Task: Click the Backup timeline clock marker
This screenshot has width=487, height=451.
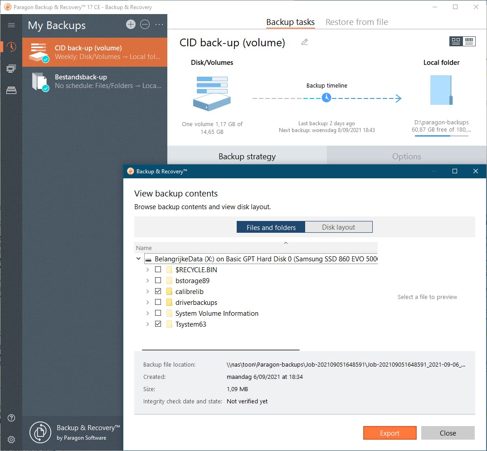Action: [326, 98]
